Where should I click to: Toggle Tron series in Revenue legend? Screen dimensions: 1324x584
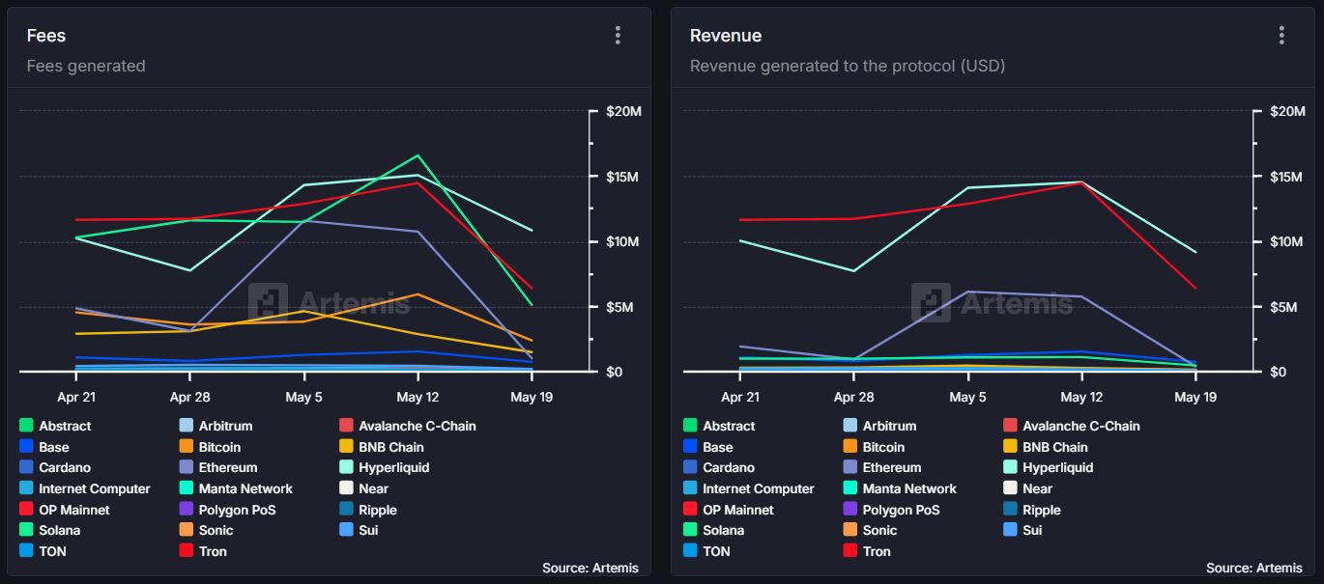867,551
